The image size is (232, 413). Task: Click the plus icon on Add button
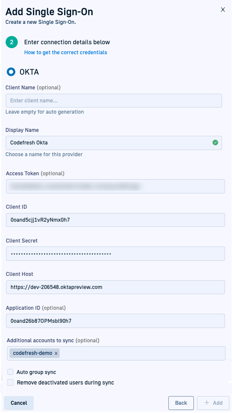pos(207,403)
